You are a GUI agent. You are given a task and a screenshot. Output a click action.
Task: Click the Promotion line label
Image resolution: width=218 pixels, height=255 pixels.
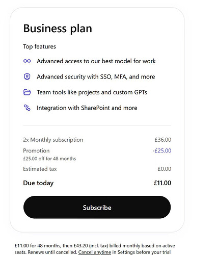coord(36,150)
